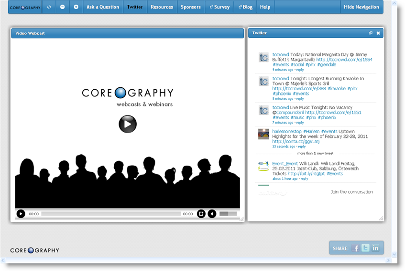Open tocrowd avatar on the Live Music tweet
The image size is (405, 271).
(264, 110)
